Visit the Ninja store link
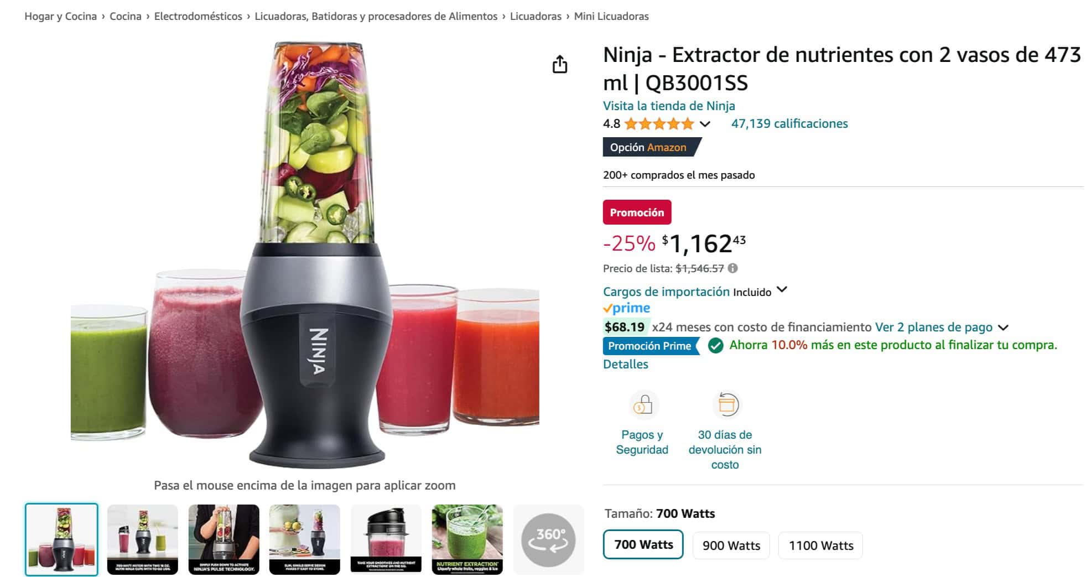Screen dimensions: 1091x577 (x=669, y=106)
